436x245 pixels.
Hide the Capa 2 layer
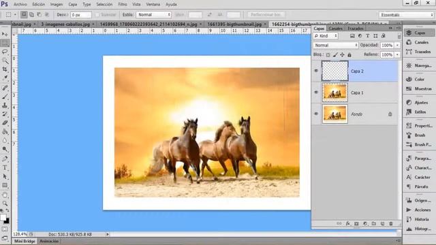(316, 71)
